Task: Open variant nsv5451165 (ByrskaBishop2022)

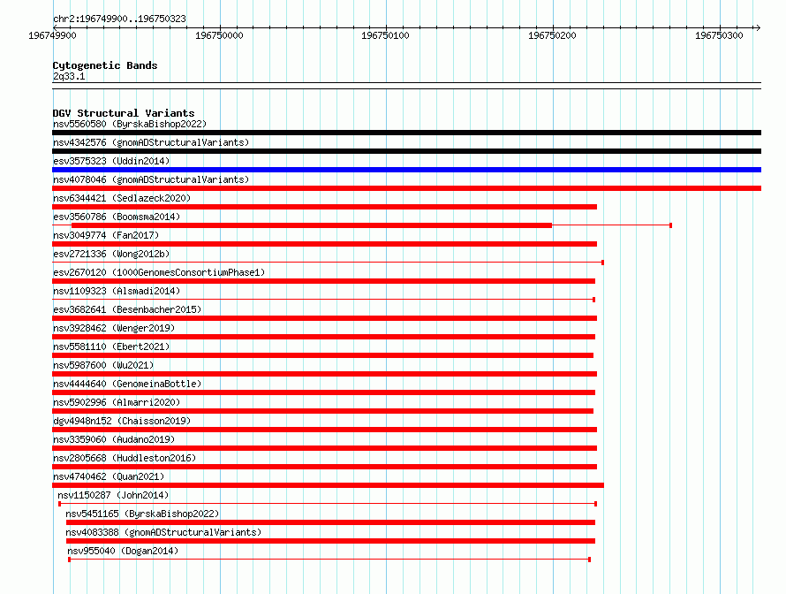Action: 142,514
